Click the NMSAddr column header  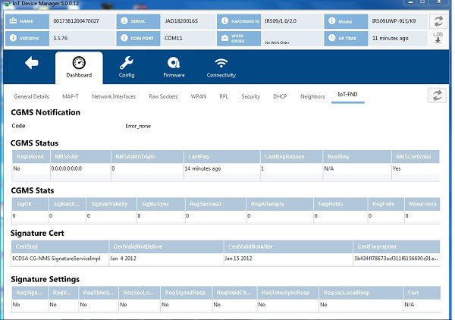point(80,157)
